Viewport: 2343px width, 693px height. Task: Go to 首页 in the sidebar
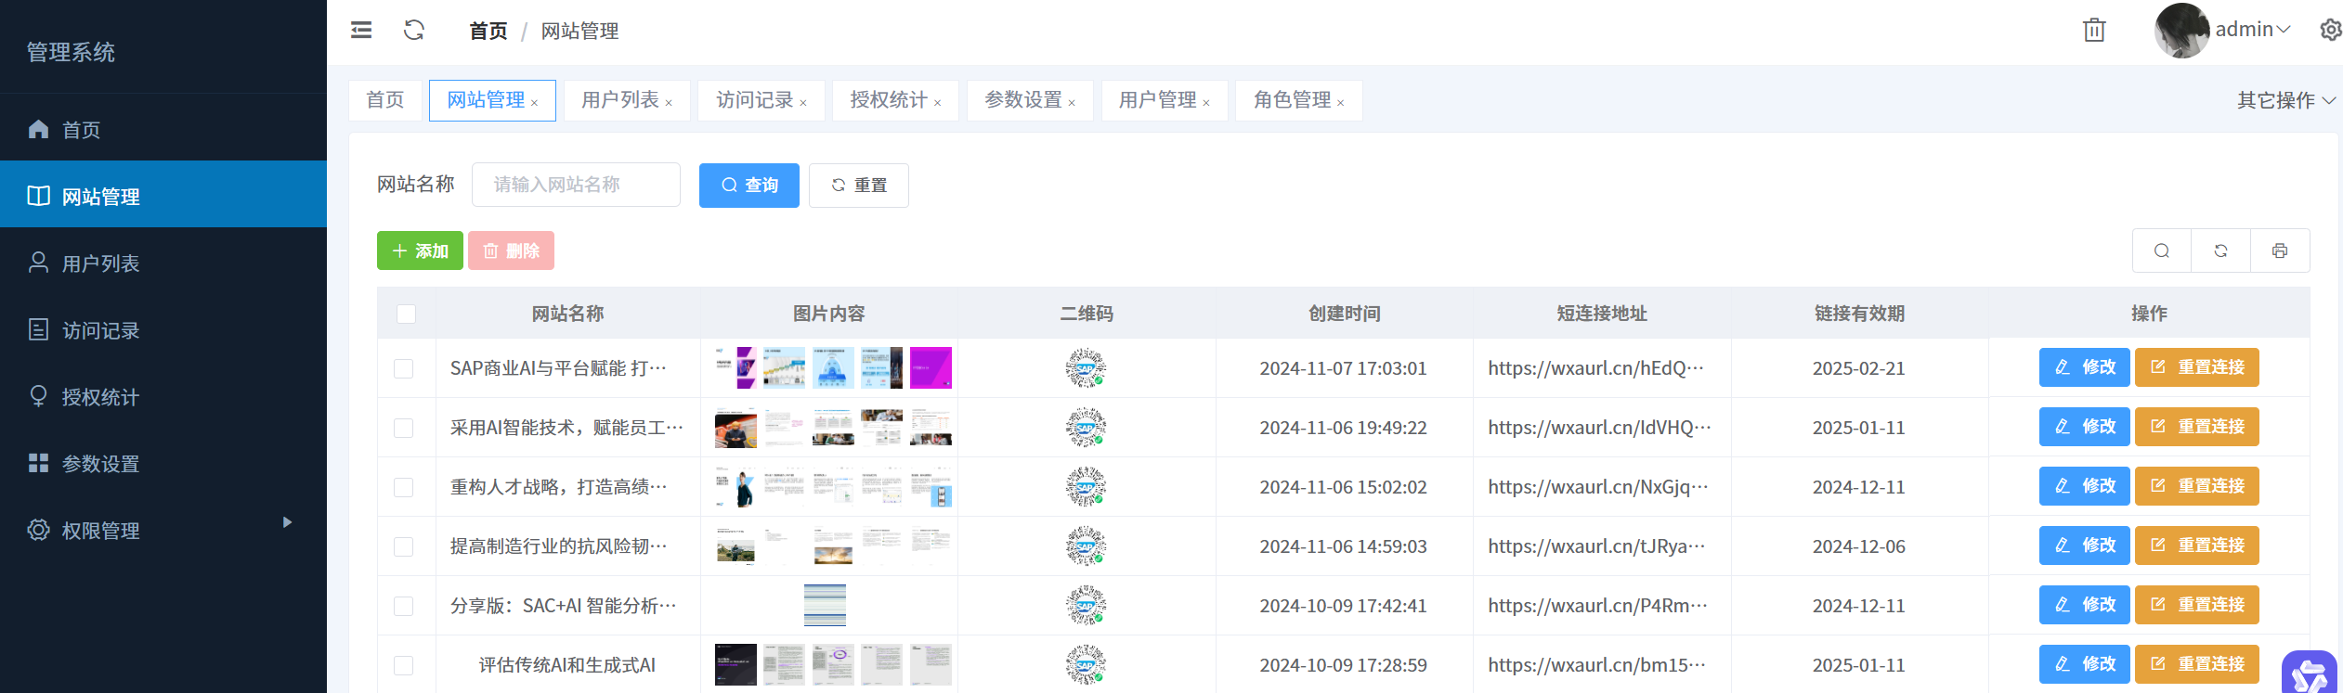click(x=163, y=129)
